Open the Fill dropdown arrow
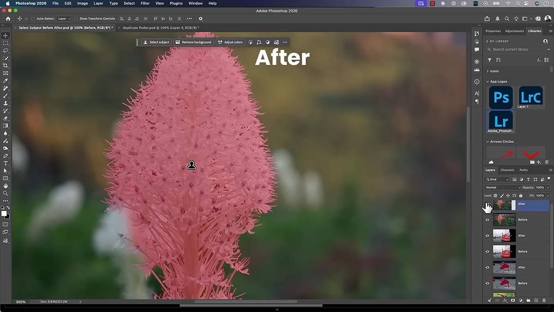Viewport: 554px width, 312px height. tap(548, 196)
